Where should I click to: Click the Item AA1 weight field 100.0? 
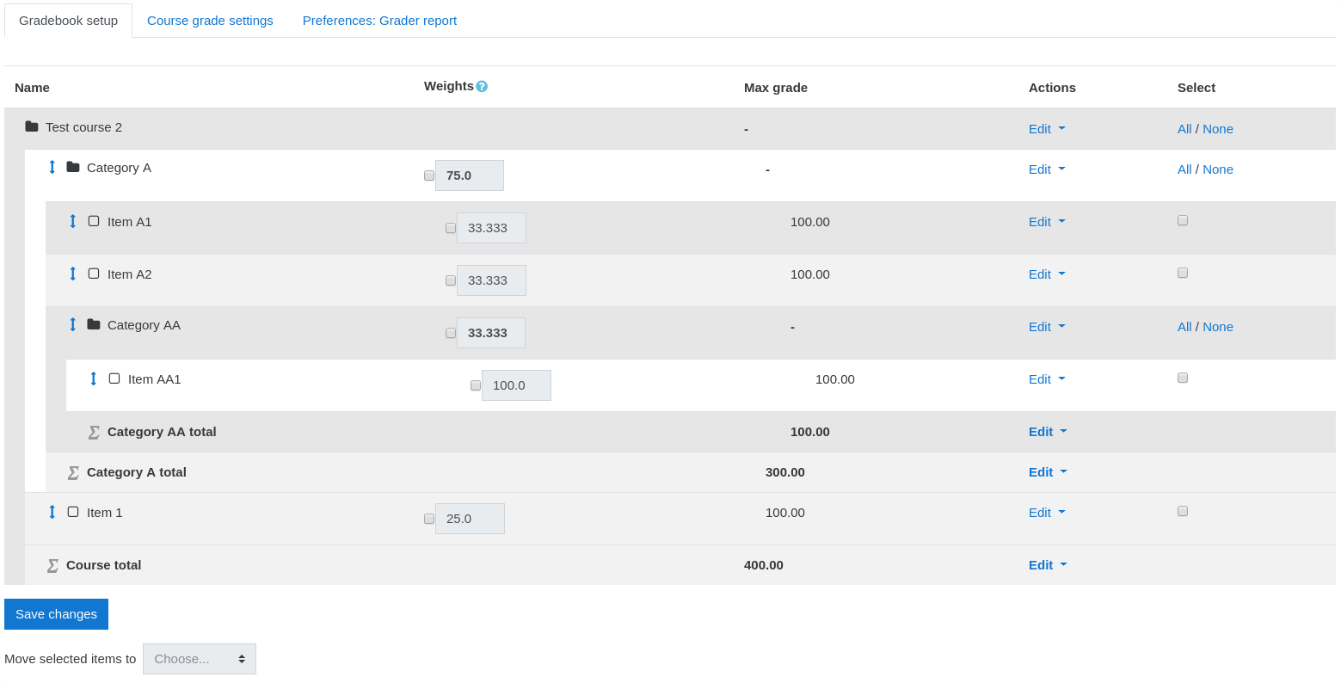(x=516, y=385)
